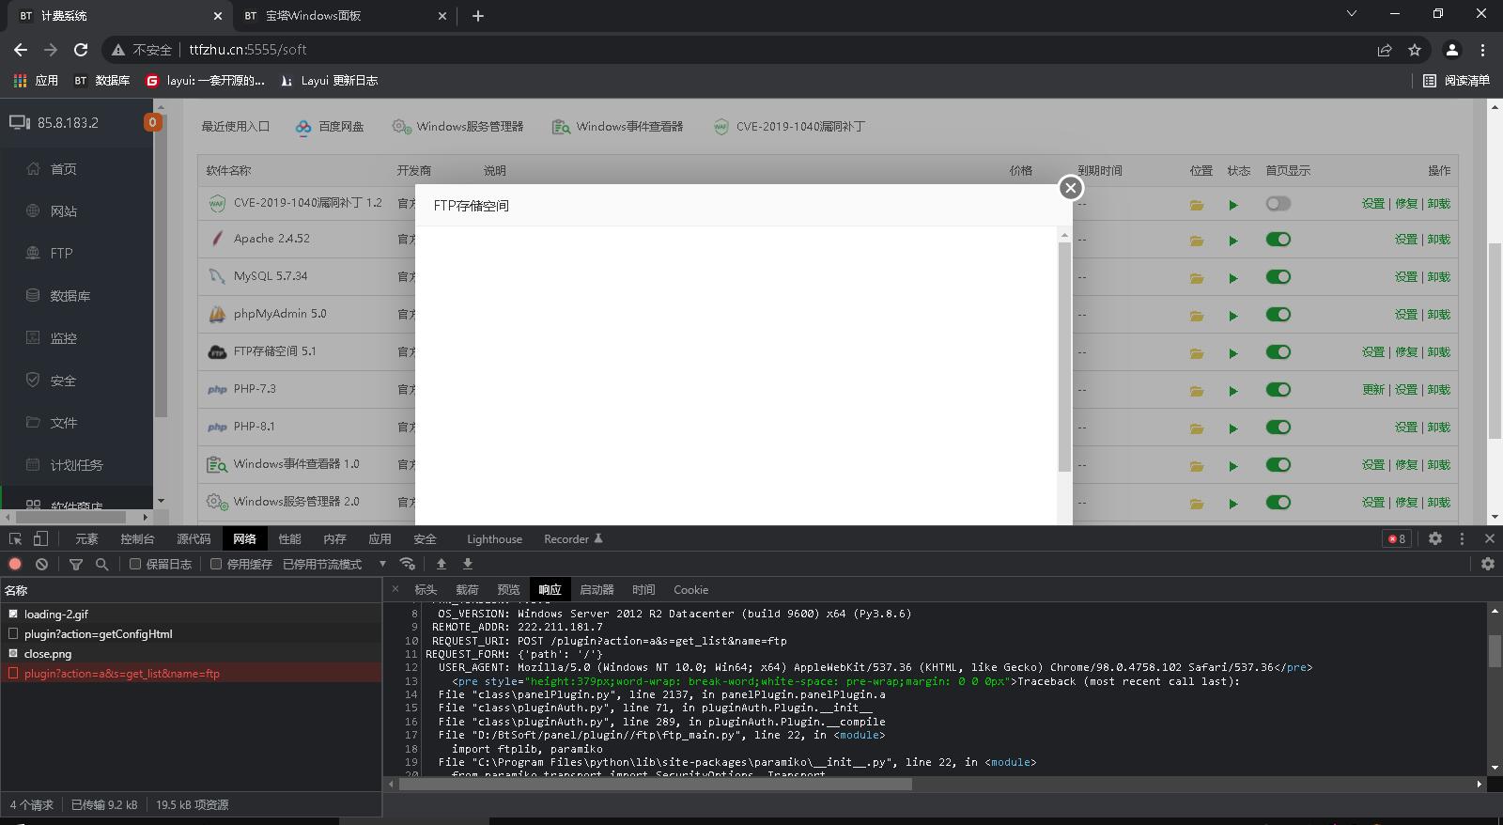Switch to DevTools 源代码 tab
This screenshot has height=825, width=1503.
pyautogui.click(x=194, y=539)
